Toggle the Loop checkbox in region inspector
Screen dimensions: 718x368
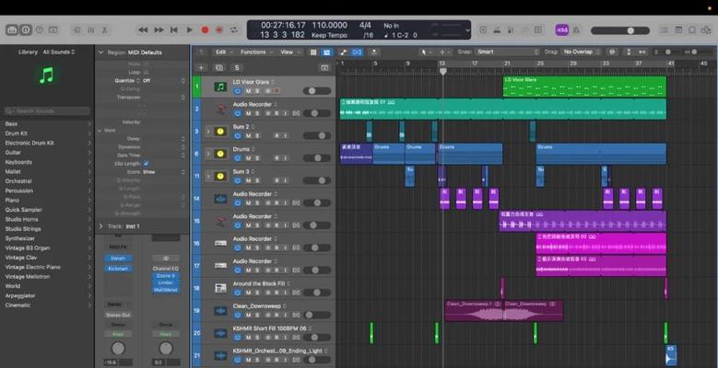point(146,73)
